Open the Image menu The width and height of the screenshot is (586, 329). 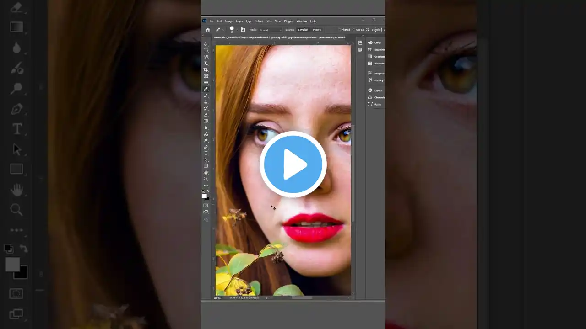(229, 21)
